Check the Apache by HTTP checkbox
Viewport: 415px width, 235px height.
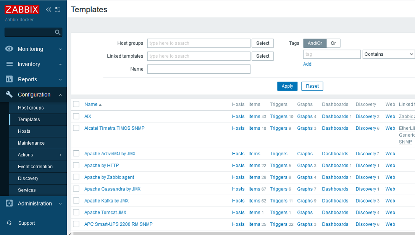(76, 165)
